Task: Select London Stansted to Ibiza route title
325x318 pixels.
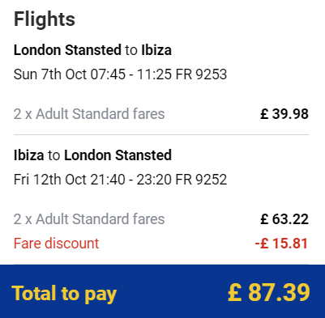Action: (92, 50)
